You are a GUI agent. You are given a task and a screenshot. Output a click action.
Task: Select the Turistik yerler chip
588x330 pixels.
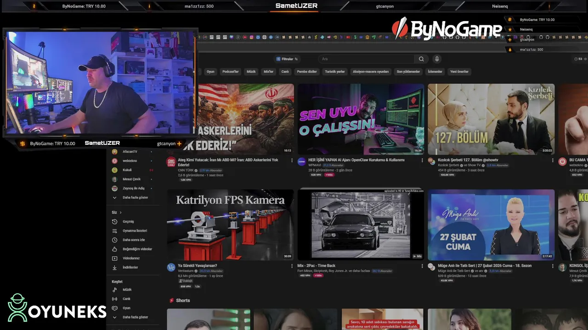[x=335, y=71]
